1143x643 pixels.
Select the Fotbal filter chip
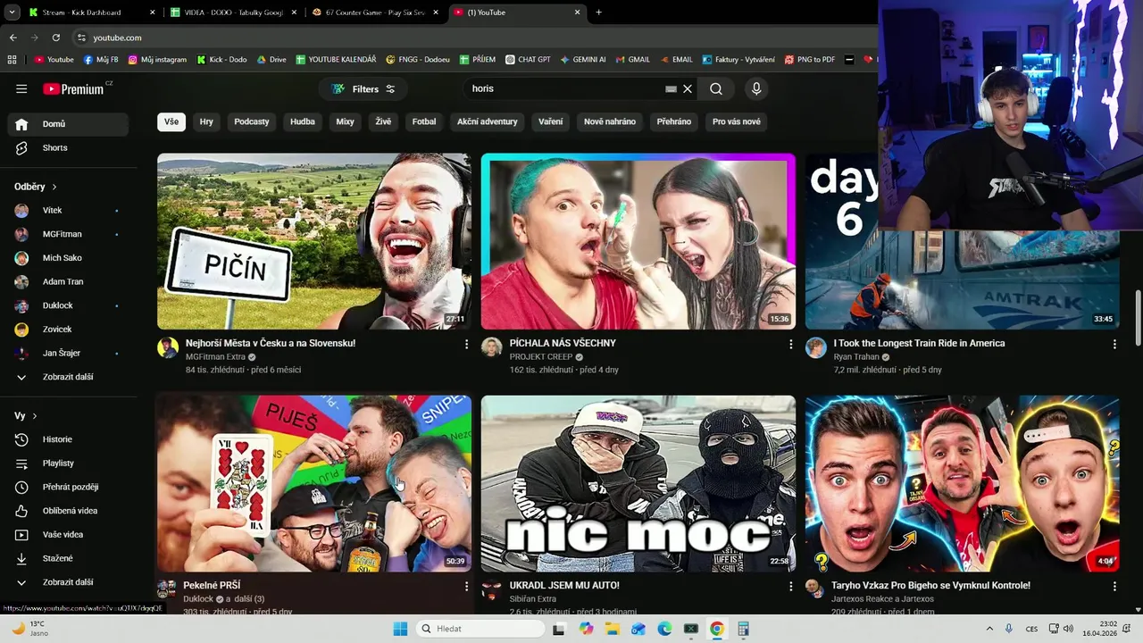pyautogui.click(x=424, y=121)
